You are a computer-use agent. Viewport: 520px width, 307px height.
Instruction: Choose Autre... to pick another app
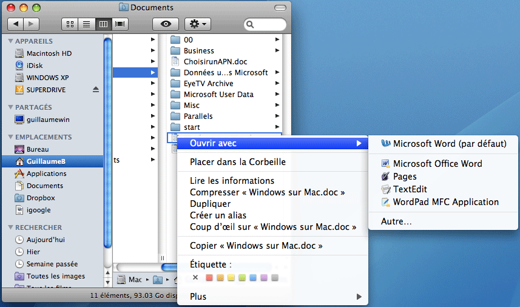tap(443, 221)
